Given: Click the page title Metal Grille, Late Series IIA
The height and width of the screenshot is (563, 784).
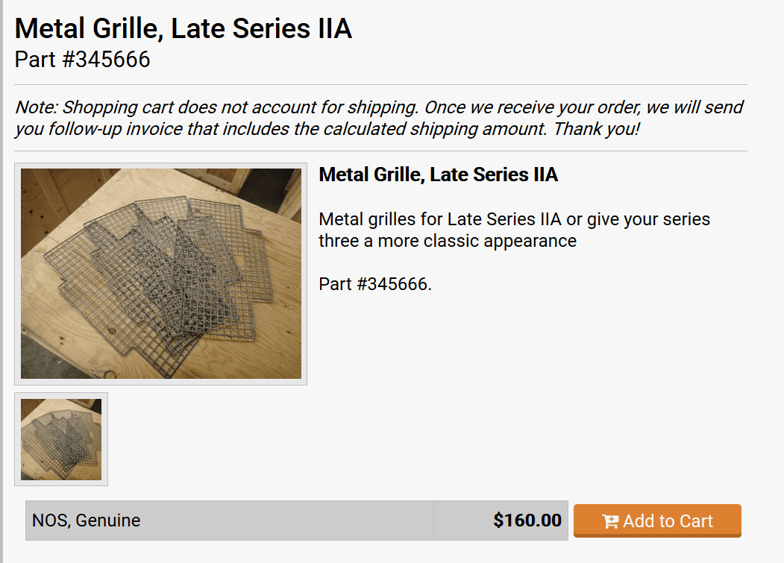Looking at the screenshot, I should tap(184, 28).
